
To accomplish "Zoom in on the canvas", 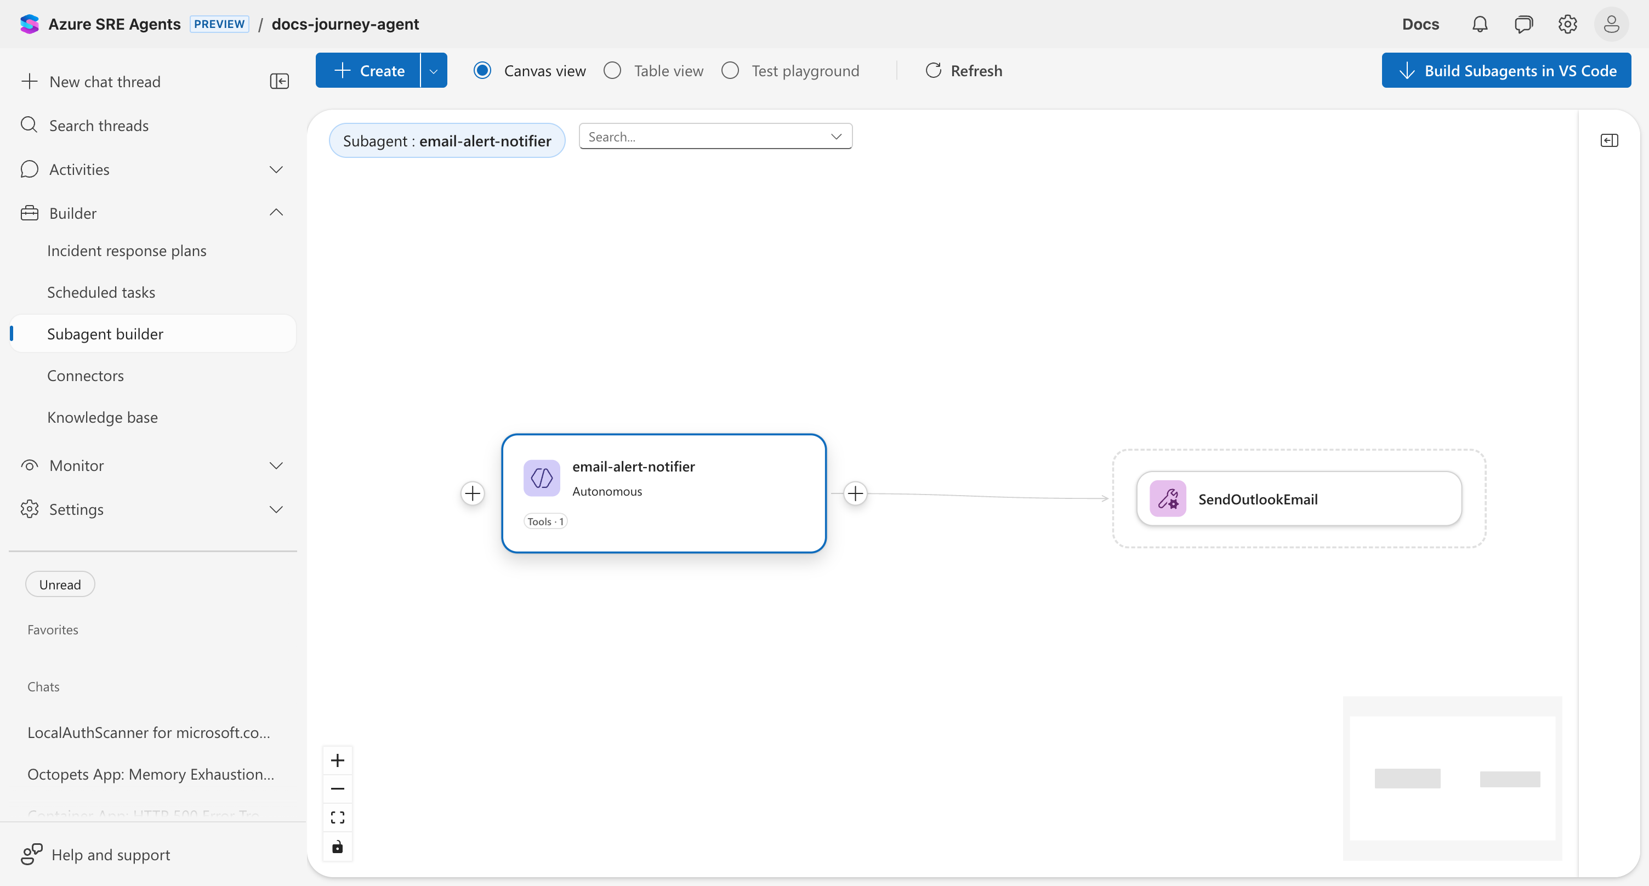I will 337,760.
